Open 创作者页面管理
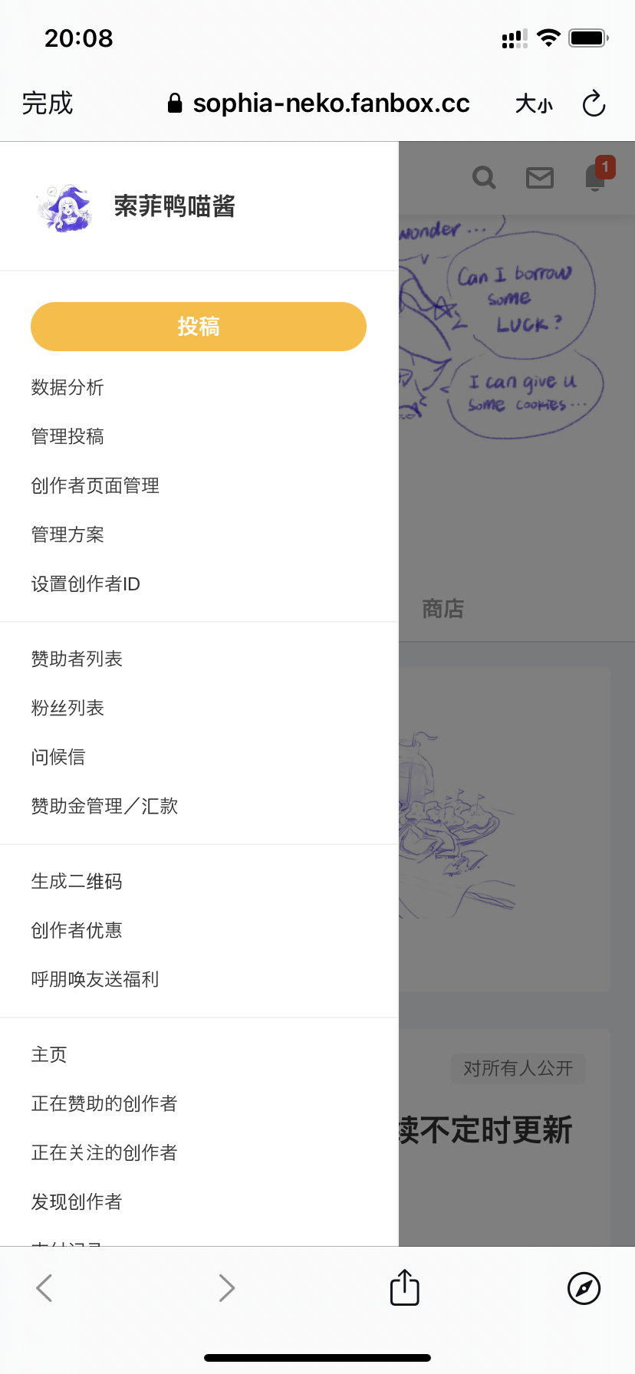 95,485
